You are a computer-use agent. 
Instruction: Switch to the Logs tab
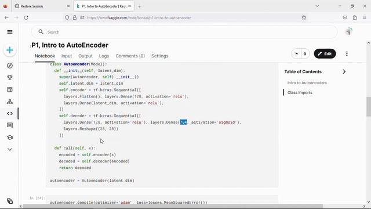[x=104, y=56]
